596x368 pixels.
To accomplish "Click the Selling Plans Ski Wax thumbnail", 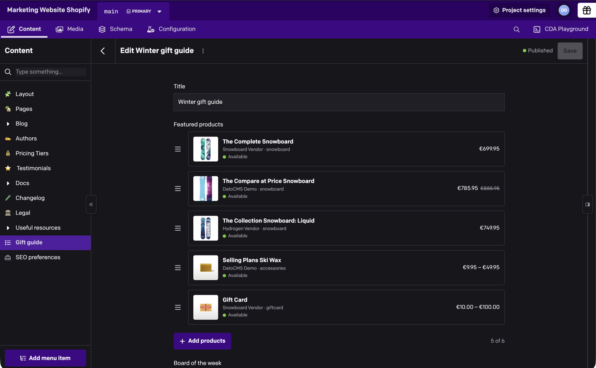I will (206, 268).
